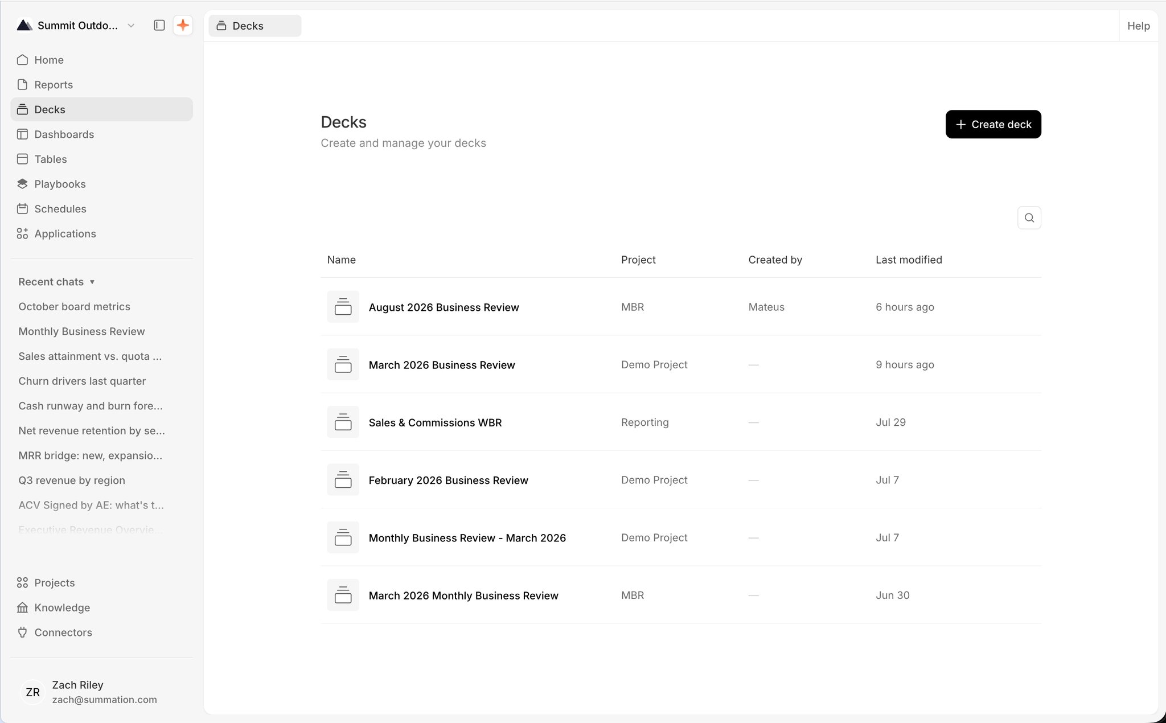Image resolution: width=1166 pixels, height=723 pixels.
Task: Open Zach Riley account name
Action: coord(77,685)
